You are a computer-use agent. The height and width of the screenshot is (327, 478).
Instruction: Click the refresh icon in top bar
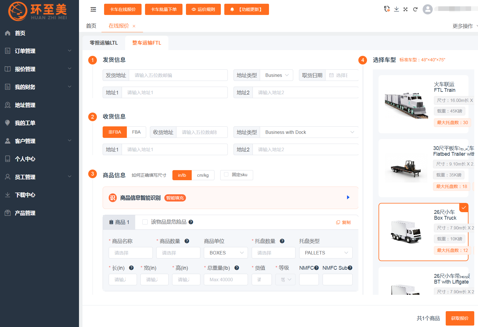pos(415,9)
